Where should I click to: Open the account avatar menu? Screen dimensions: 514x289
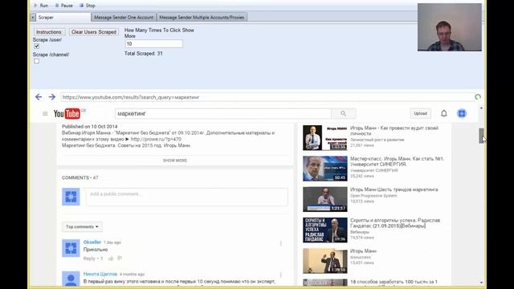click(462, 114)
